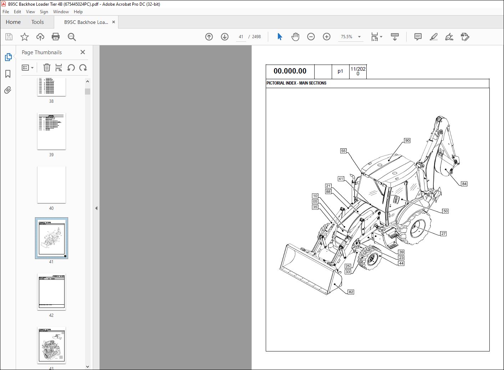This screenshot has width=504, height=370.
Task: Open thumbnail options dropdown
Action: pyautogui.click(x=28, y=67)
